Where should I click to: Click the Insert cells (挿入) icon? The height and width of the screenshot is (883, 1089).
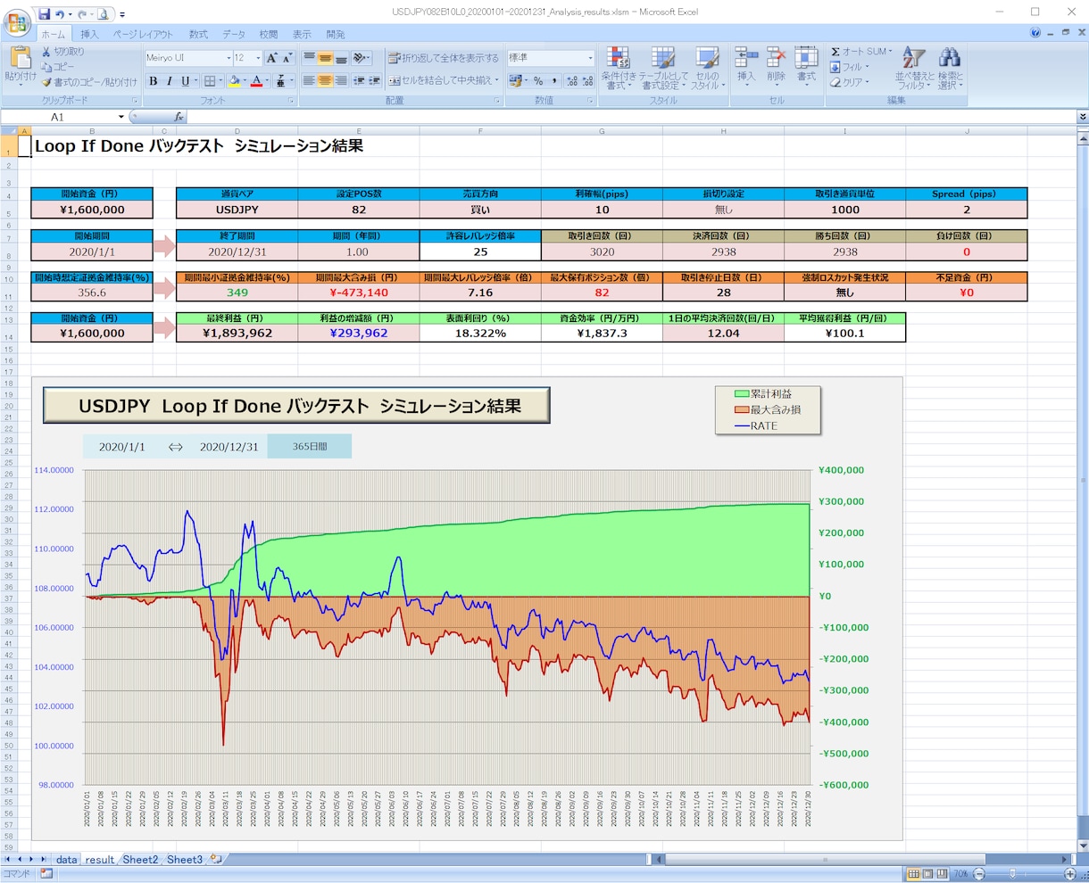pyautogui.click(x=746, y=57)
